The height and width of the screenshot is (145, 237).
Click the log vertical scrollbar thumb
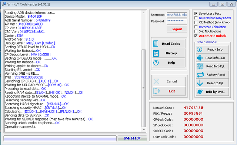[x=144, y=88]
